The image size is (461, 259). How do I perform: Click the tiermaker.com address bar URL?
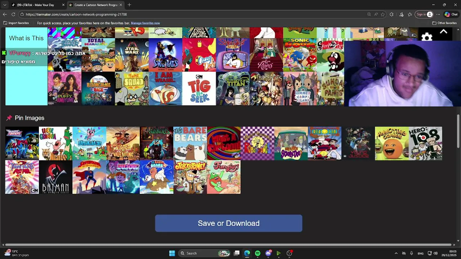point(76,14)
